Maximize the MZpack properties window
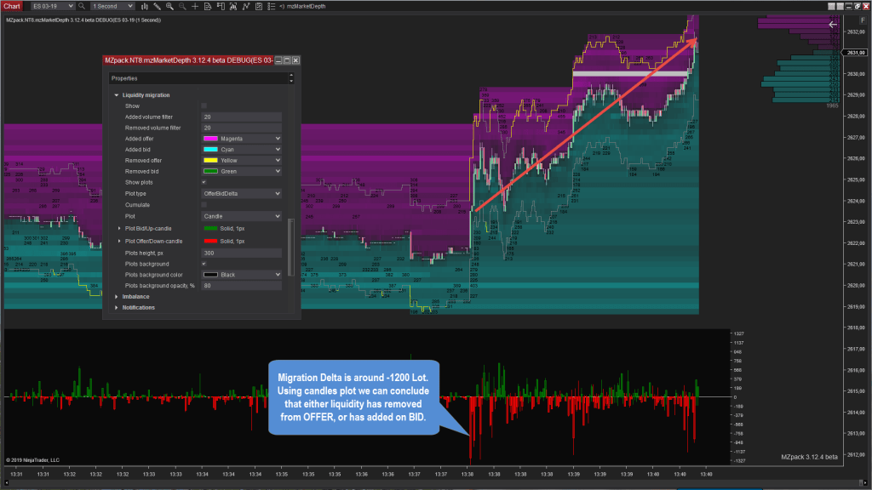Screen dimensions: 872x490 [x=287, y=60]
